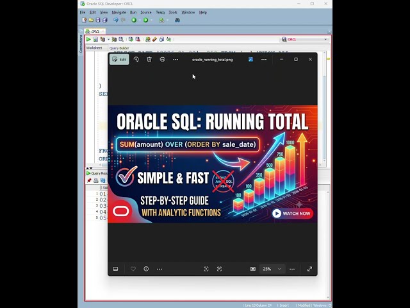Click the green Forward navigation icon
The width and height of the screenshot is (410, 308).
point(145,20)
